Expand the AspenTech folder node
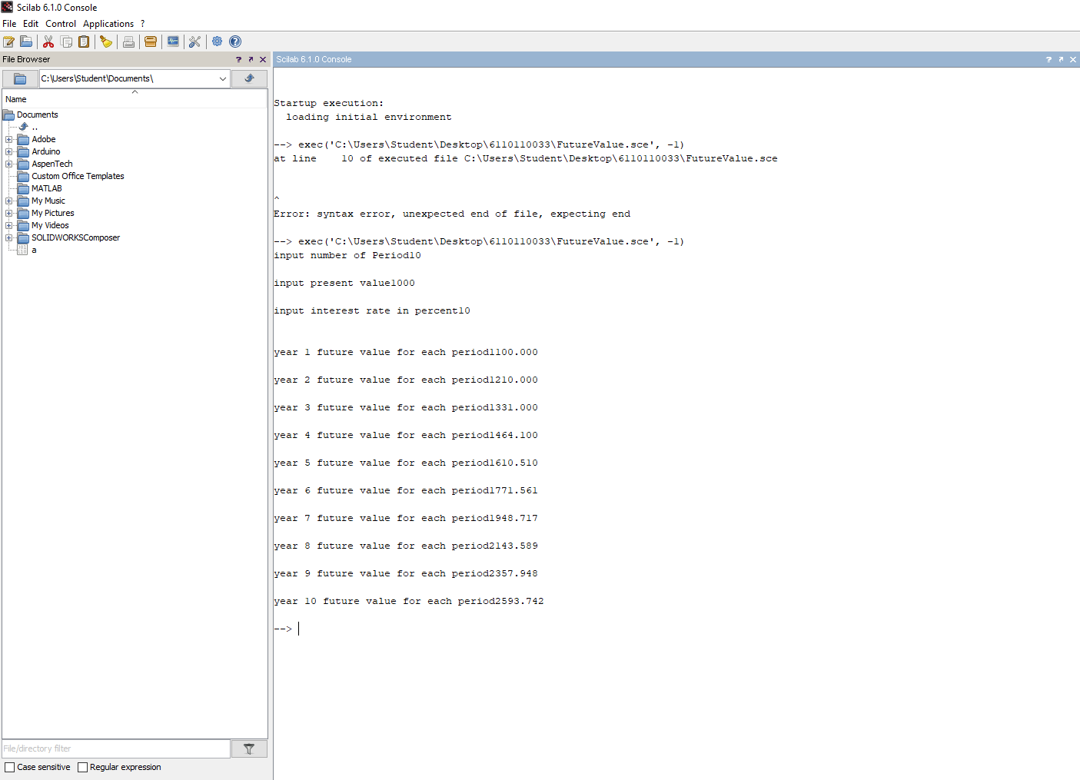The image size is (1080, 780). tap(8, 164)
